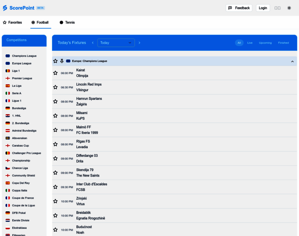Select the Football tab
This screenshot has height=236, width=299.
coord(40,22)
